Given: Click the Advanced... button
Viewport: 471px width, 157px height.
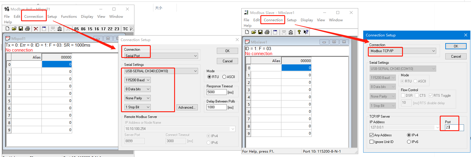Looking at the screenshot, I should (187, 107).
